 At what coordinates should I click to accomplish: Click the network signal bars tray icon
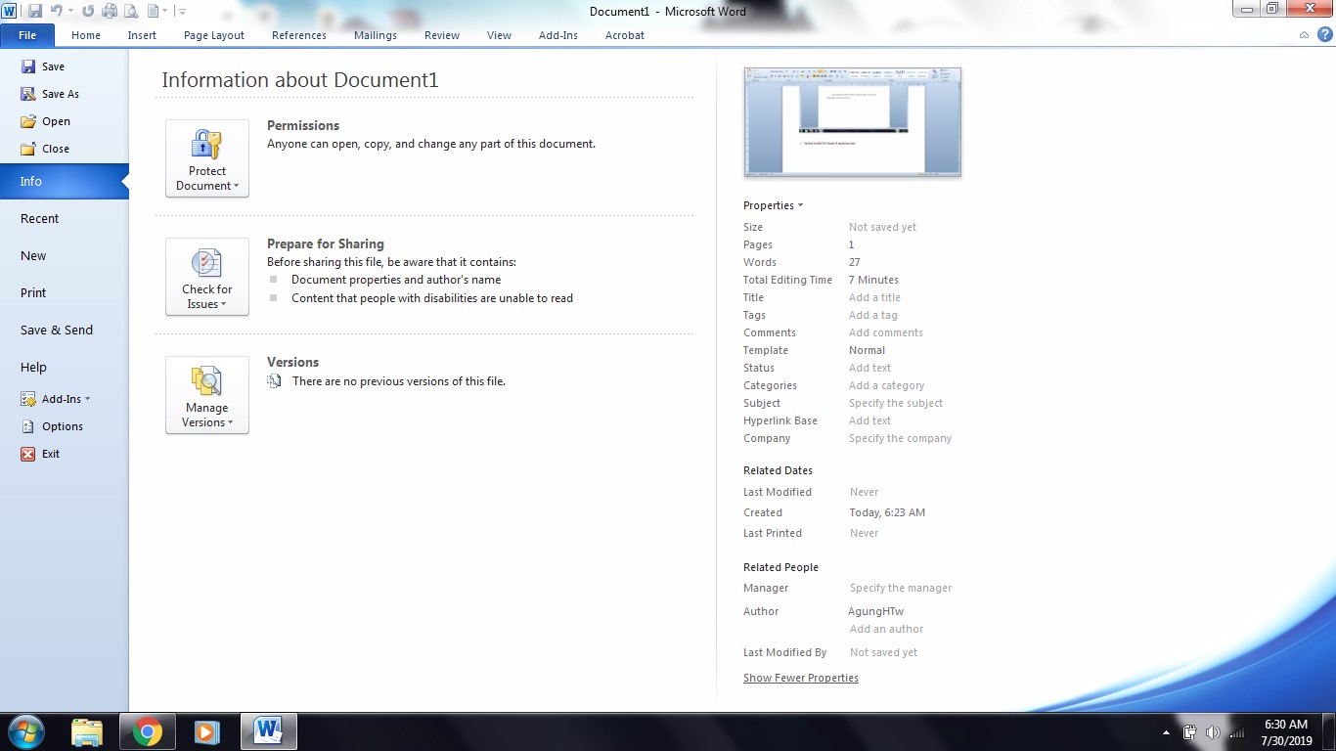[1237, 732]
